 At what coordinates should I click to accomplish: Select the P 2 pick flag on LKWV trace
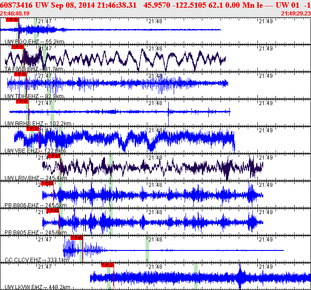(108, 265)
